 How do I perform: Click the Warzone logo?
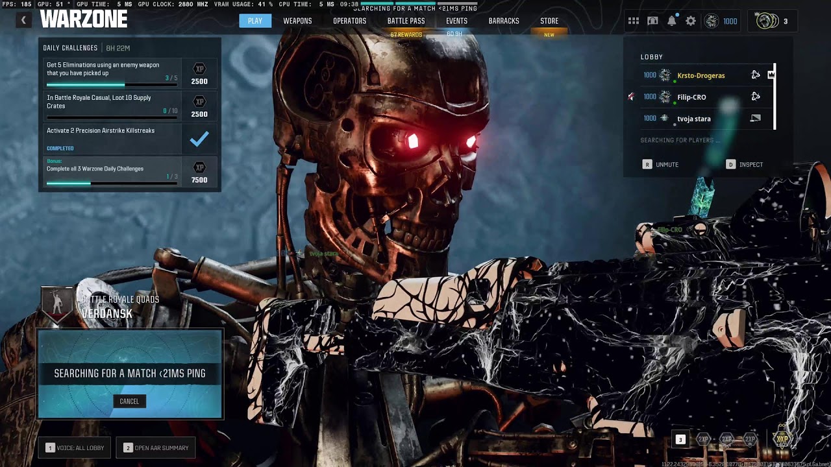(84, 19)
